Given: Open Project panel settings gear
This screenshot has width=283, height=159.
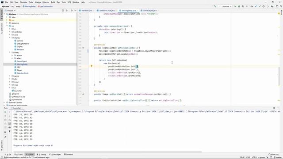Looking at the screenshot, I should [72, 11].
